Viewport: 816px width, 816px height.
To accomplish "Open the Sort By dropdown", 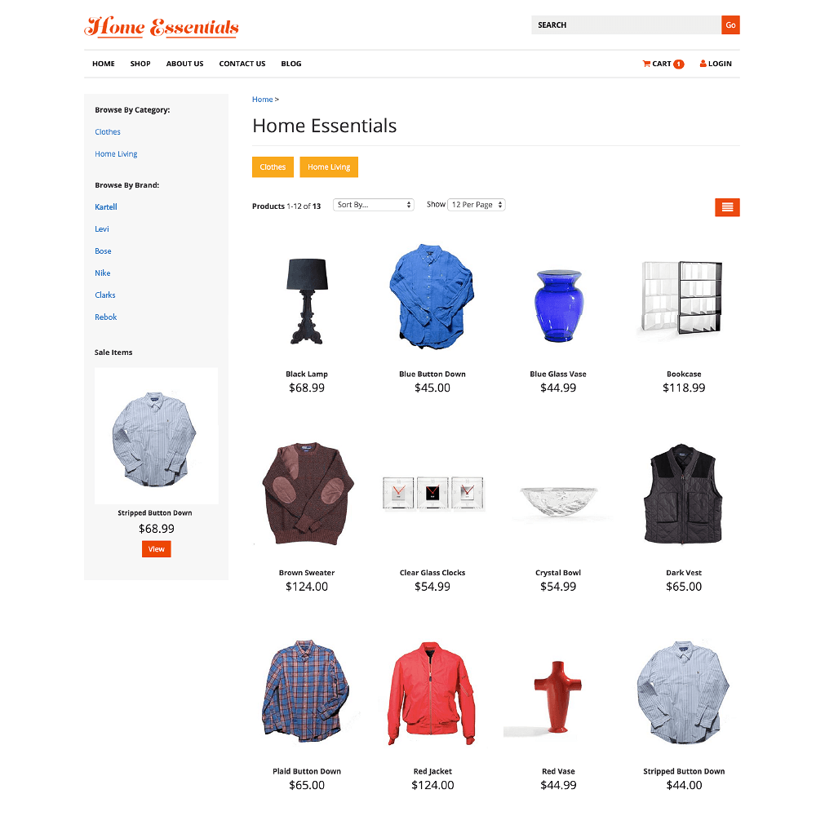I will (x=373, y=205).
